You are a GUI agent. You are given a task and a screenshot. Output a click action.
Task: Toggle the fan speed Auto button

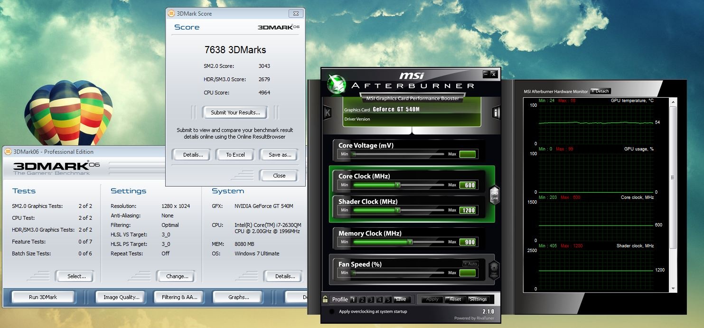tap(471, 264)
